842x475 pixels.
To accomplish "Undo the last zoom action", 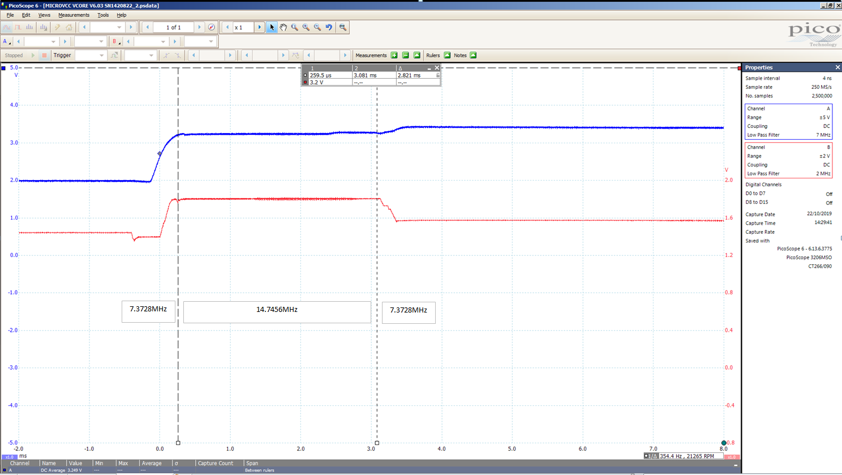I will (329, 27).
